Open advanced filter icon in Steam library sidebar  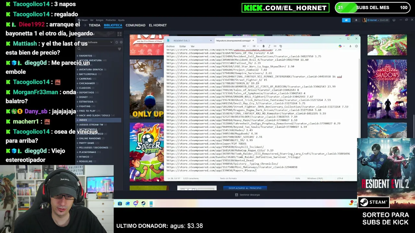119,49
